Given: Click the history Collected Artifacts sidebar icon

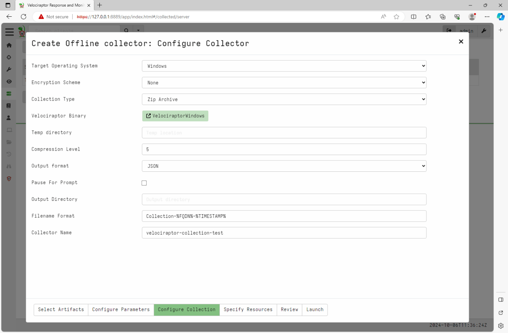Looking at the screenshot, I should point(9,154).
